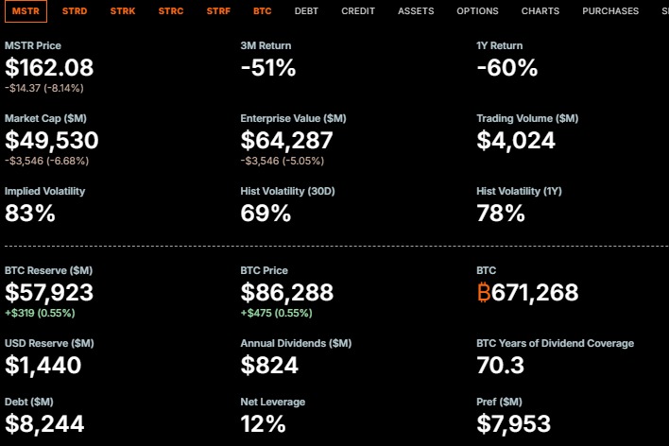Show the CHARTS tab
Viewport: 669px width, 446px height.
coord(540,11)
